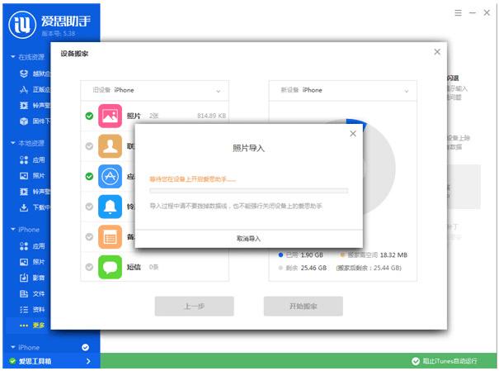Open 应用 grid icon under first iPhone section
This screenshot has height=371, width=499.
point(24,245)
